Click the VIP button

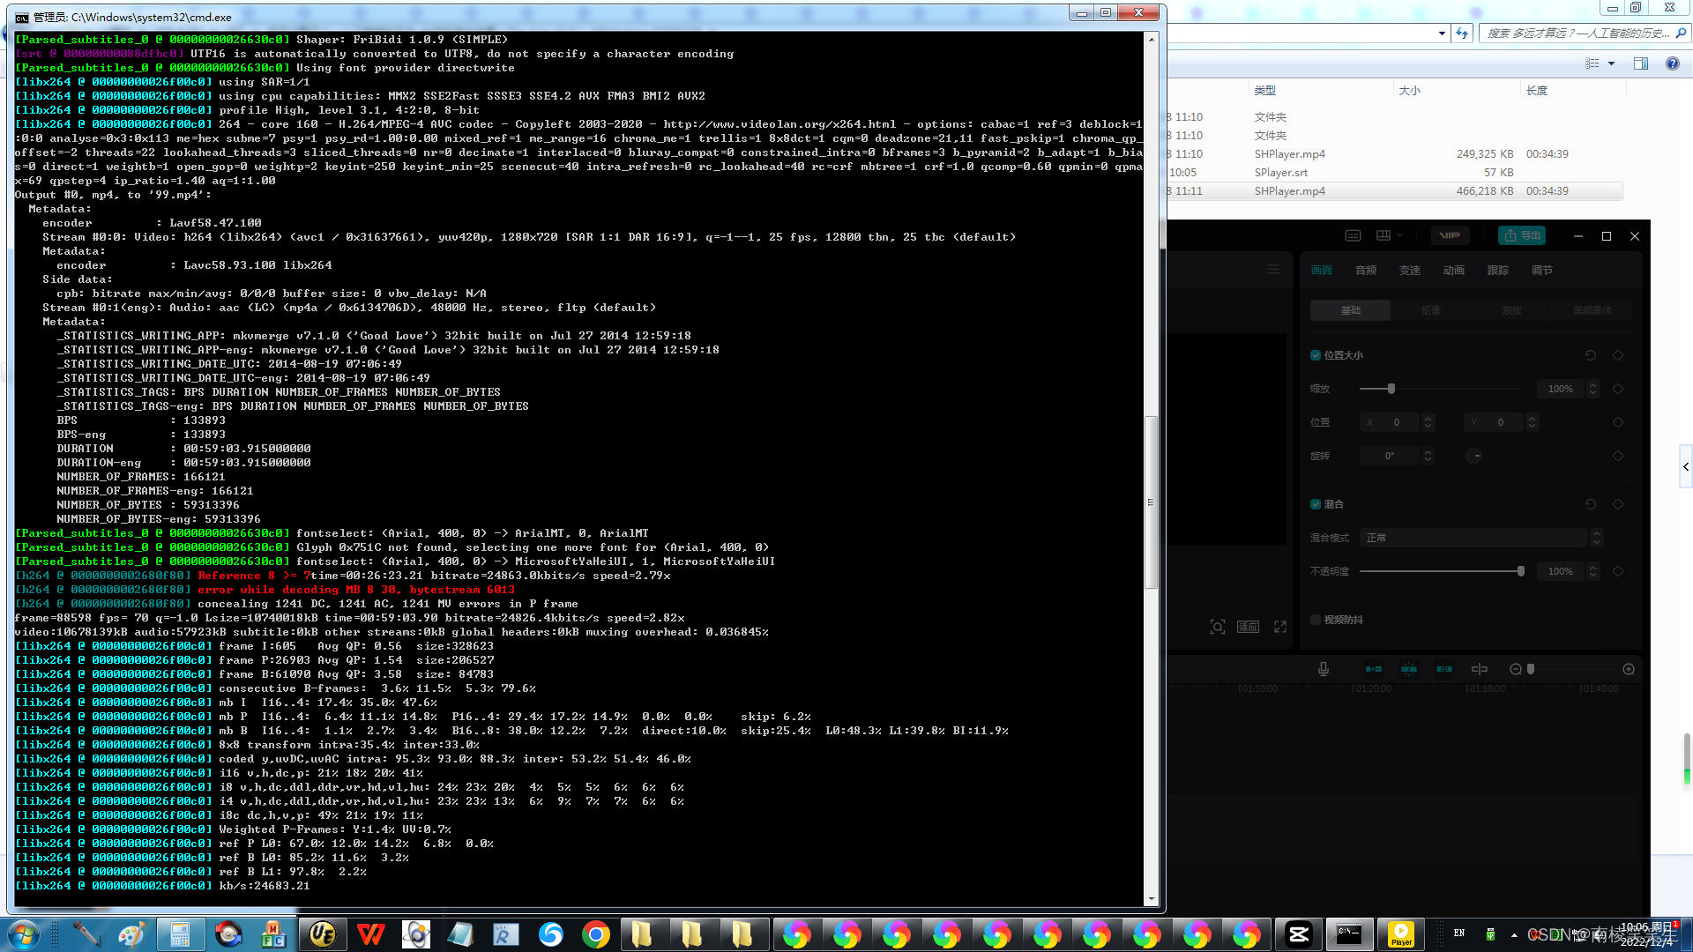(x=1451, y=235)
